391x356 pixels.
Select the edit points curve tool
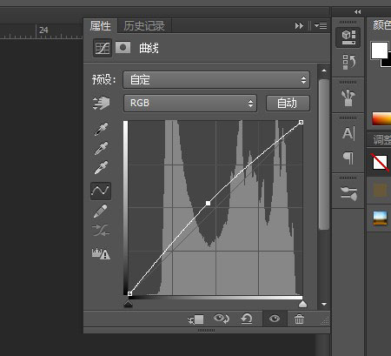pyautogui.click(x=101, y=191)
